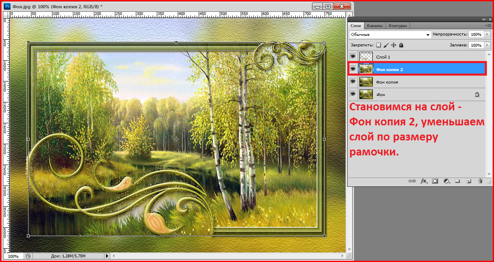Toggle lock position
Screen dimensions: 494x262
[393, 45]
